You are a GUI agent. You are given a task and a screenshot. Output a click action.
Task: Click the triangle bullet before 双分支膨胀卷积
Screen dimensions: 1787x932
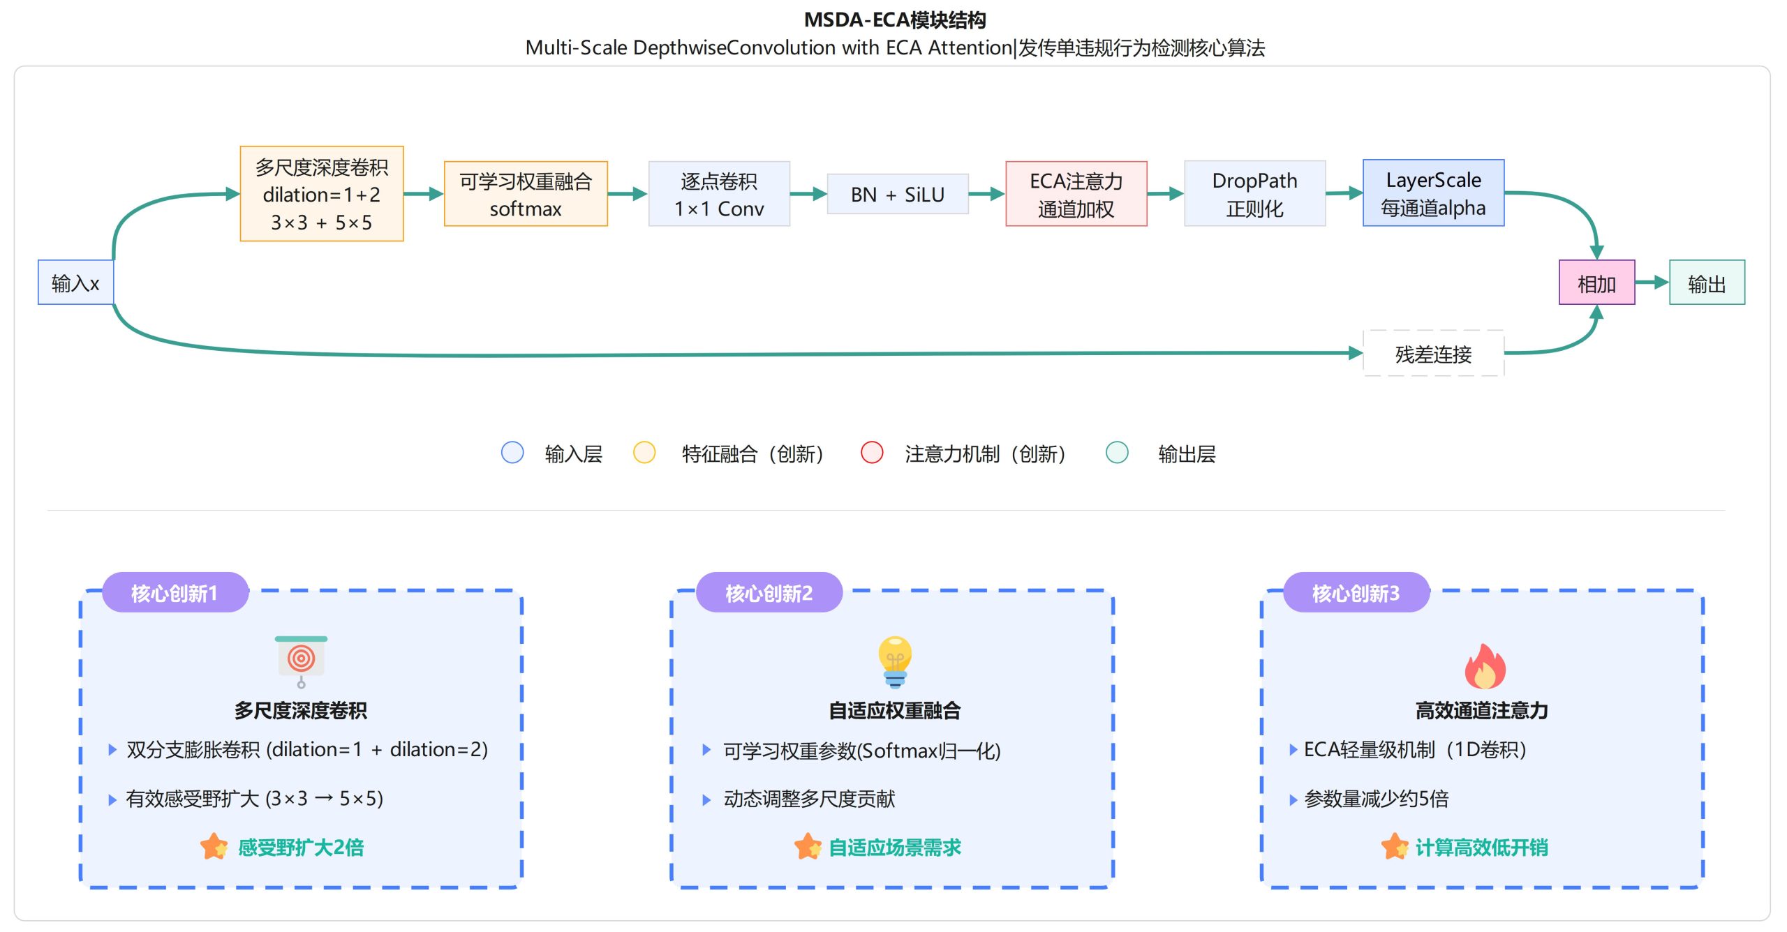click(x=112, y=750)
